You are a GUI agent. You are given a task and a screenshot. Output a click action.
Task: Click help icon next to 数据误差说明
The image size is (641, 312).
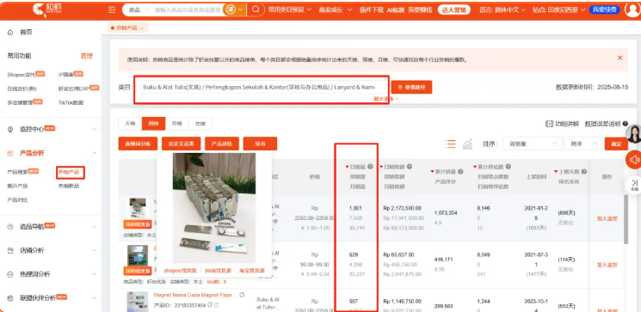tap(625, 123)
